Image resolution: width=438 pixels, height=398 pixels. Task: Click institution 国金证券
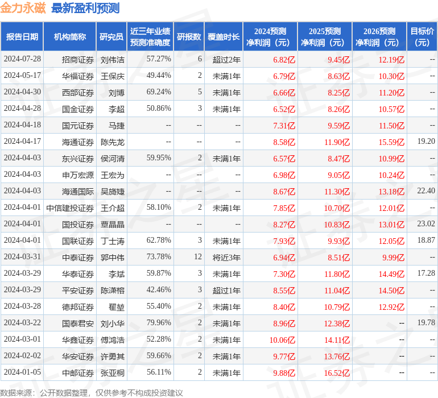78,109
